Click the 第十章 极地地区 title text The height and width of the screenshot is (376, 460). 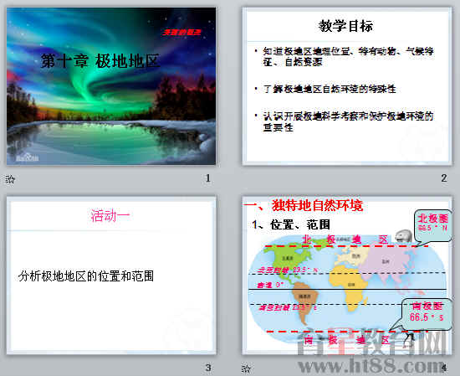pyautogui.click(x=100, y=61)
